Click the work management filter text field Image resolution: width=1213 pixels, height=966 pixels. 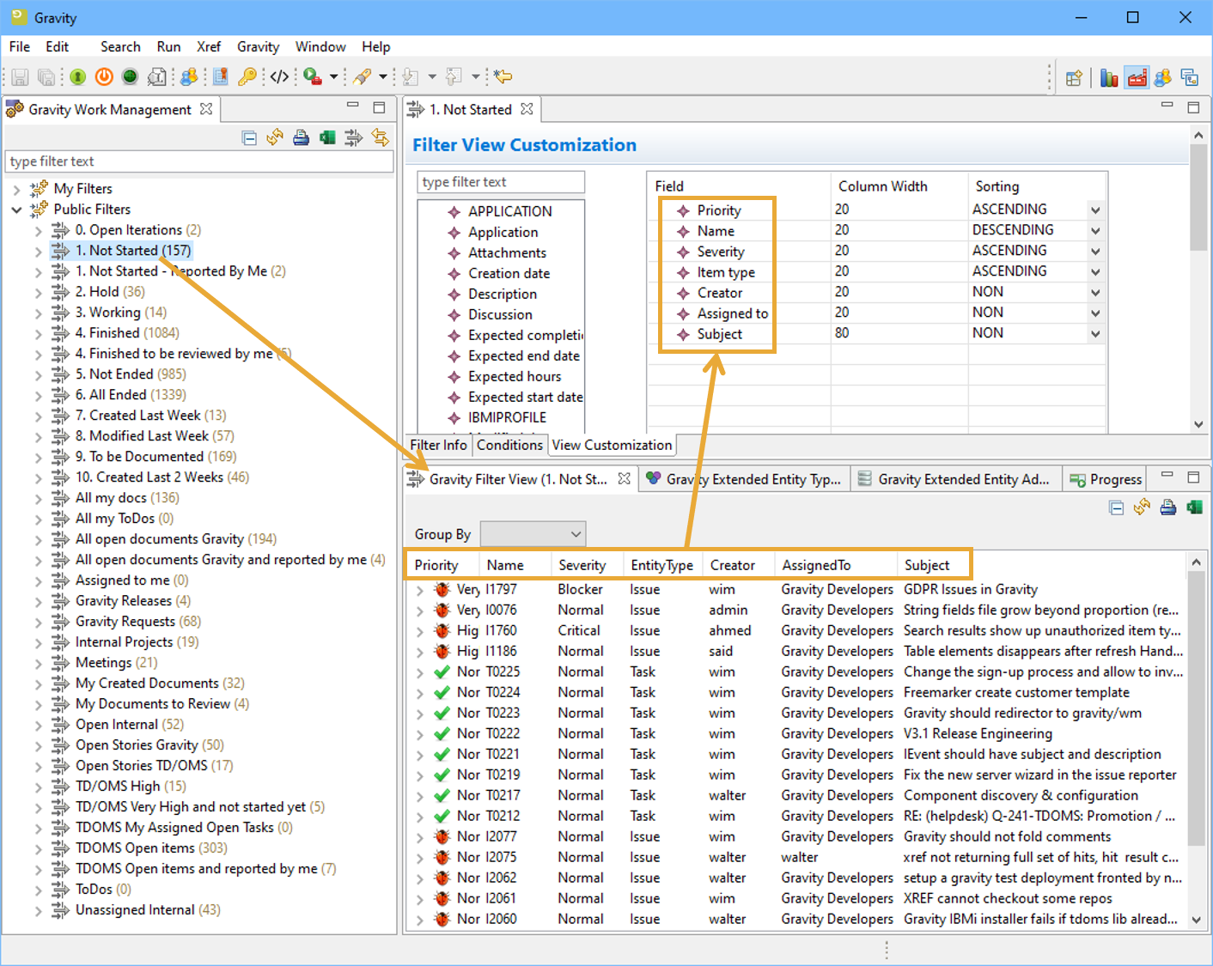click(x=199, y=161)
